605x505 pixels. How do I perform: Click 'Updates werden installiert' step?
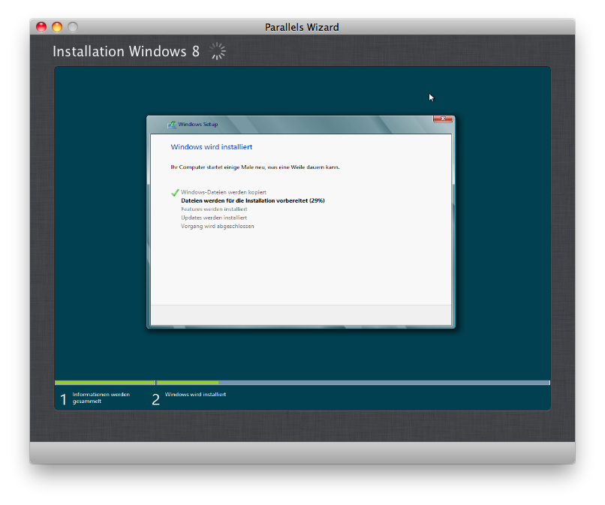tap(214, 218)
